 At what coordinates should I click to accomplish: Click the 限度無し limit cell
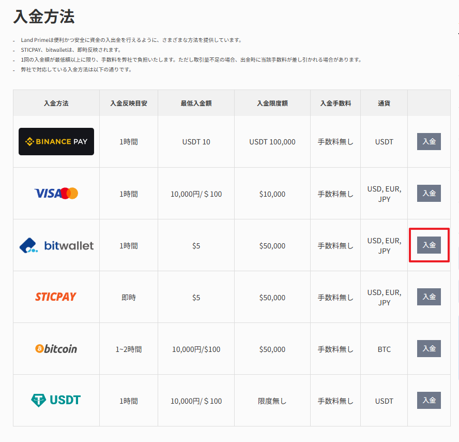(272, 401)
